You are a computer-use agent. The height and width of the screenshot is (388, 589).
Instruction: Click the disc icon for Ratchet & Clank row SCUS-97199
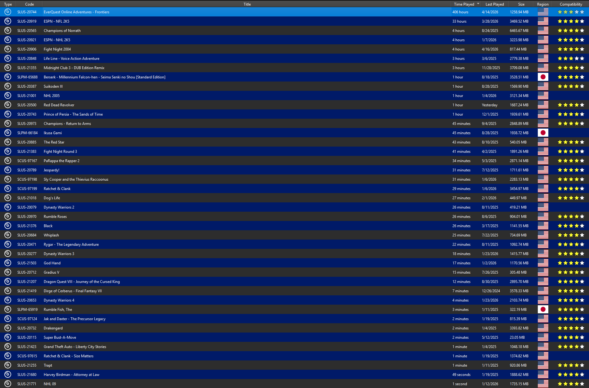[x=8, y=188]
